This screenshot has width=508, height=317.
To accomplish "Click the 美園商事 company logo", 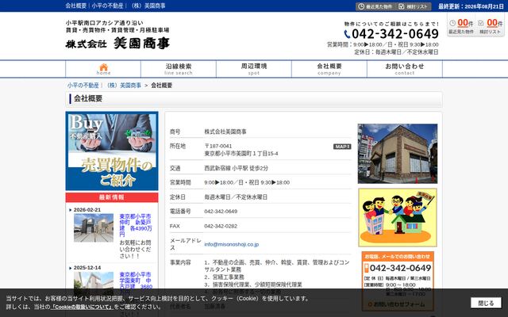I will (x=117, y=43).
